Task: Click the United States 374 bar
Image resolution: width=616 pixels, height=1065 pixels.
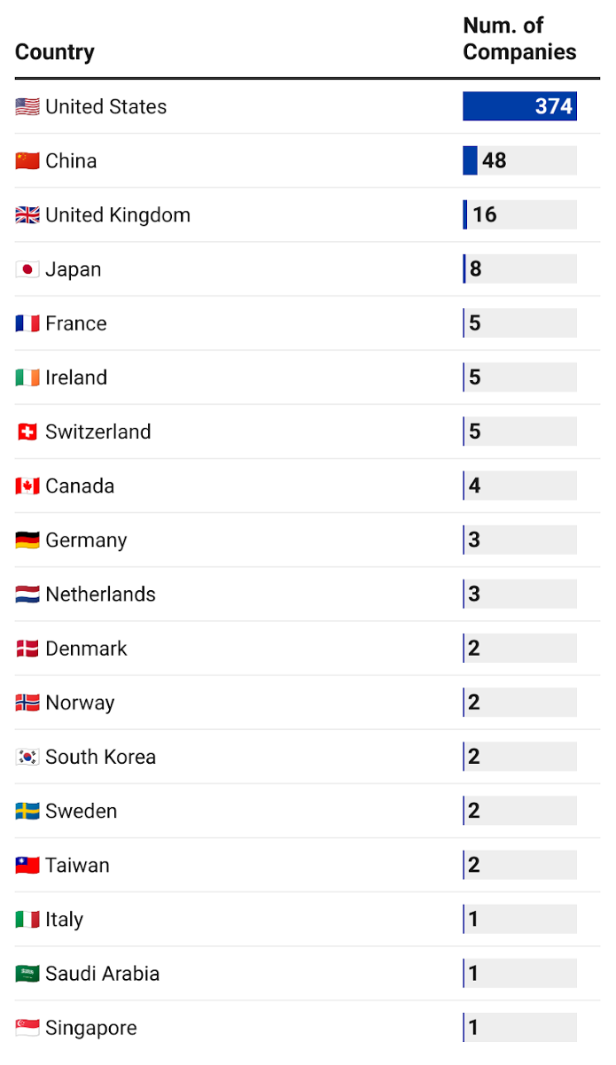Action: pos(519,106)
